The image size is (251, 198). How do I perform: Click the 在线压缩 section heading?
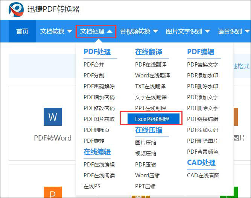[x=149, y=130]
